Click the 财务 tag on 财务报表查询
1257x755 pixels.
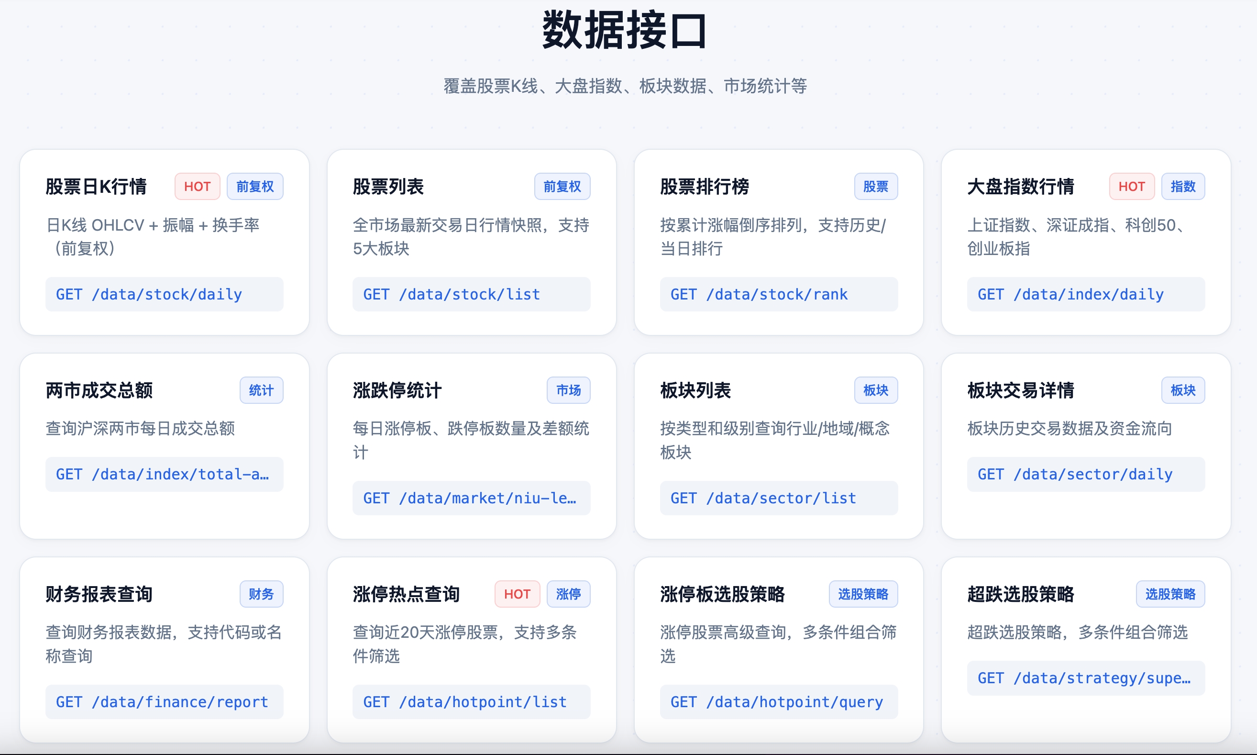(261, 594)
